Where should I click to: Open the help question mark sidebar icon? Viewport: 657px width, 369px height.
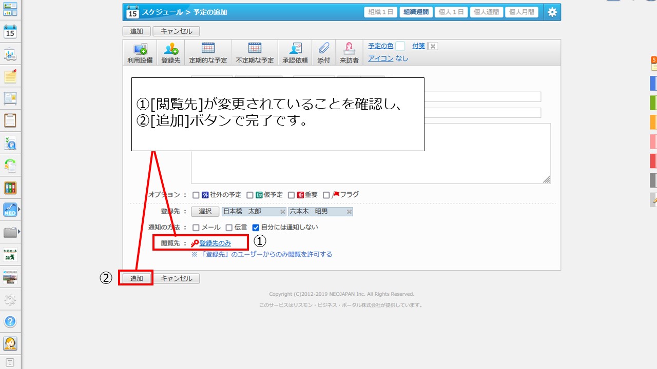click(10, 321)
